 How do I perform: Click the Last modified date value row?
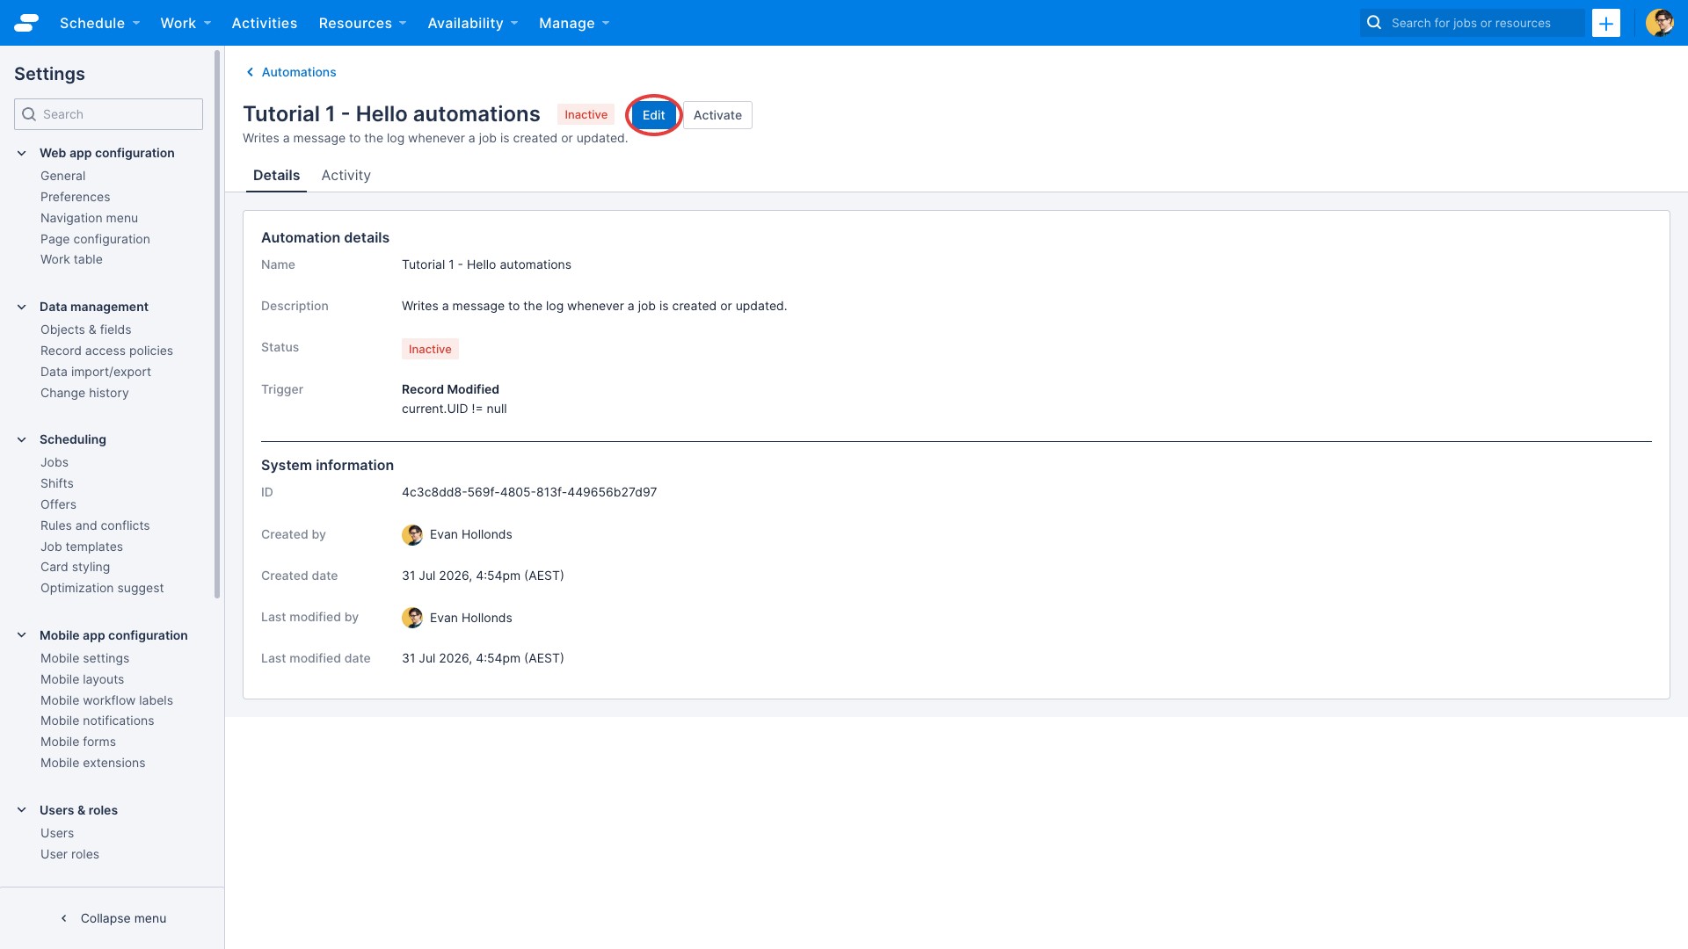point(483,658)
